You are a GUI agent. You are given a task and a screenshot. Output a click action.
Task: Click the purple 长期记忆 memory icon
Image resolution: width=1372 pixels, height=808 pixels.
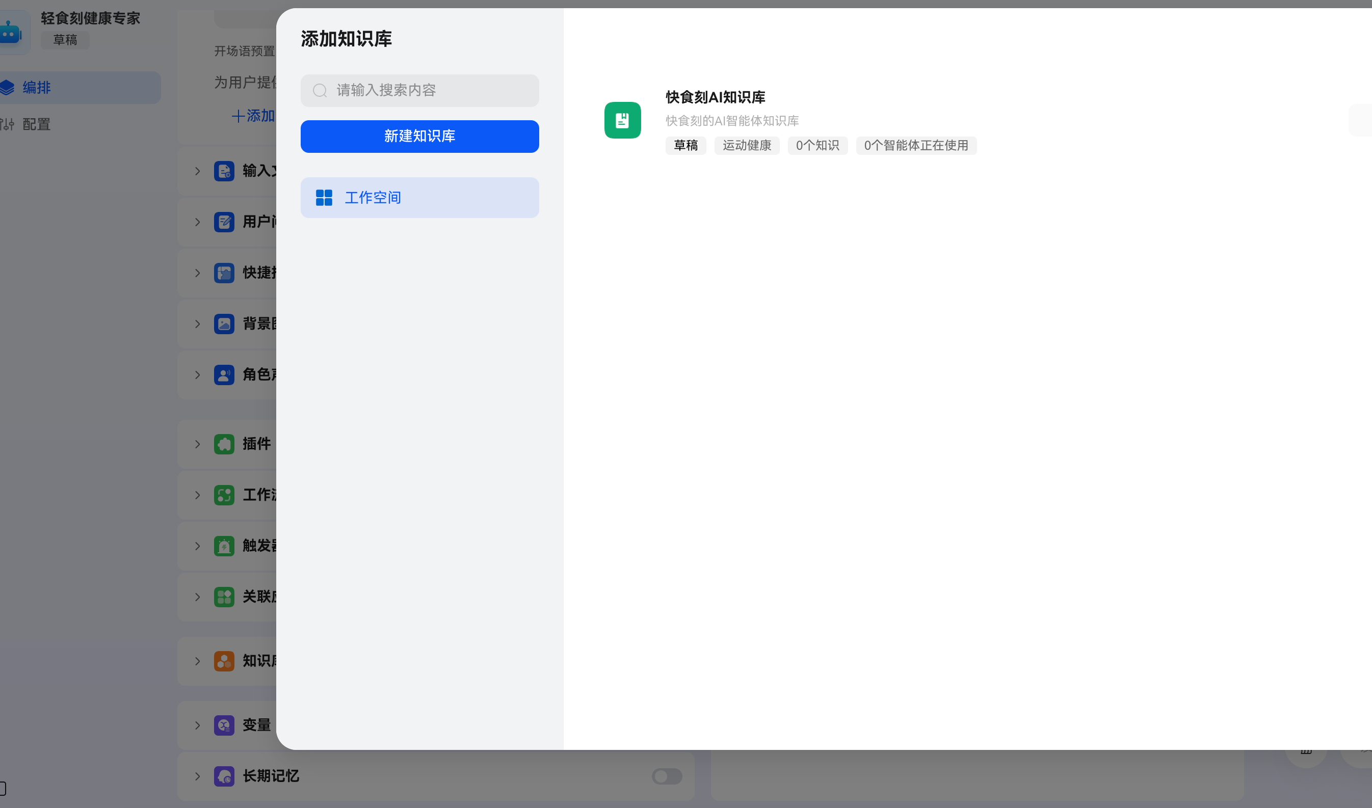tap(224, 776)
